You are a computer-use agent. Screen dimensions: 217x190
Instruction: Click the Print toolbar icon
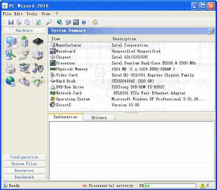[x=19, y=22]
